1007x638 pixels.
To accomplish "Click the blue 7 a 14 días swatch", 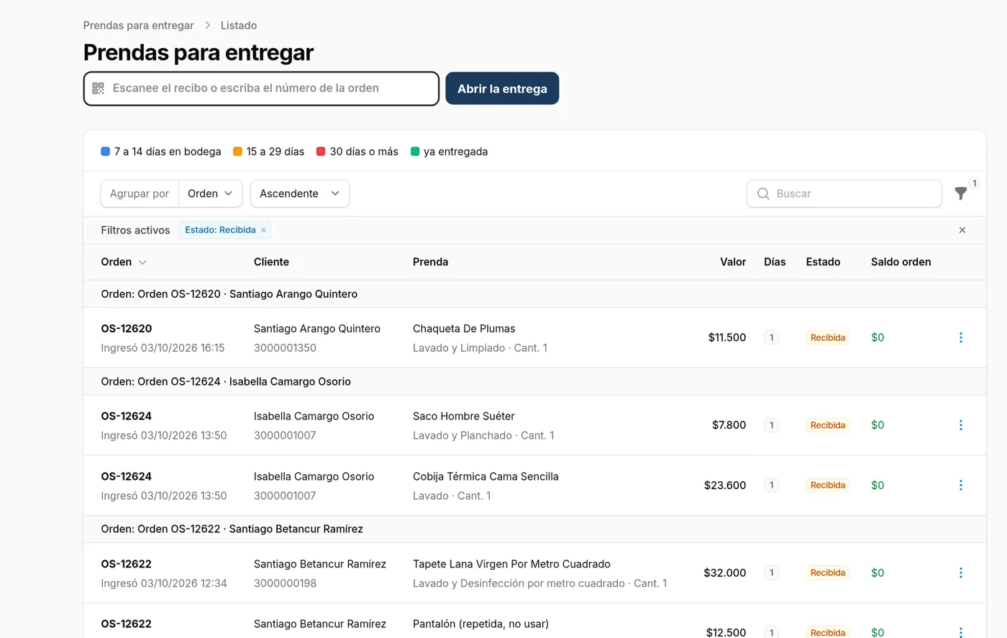I will point(106,152).
